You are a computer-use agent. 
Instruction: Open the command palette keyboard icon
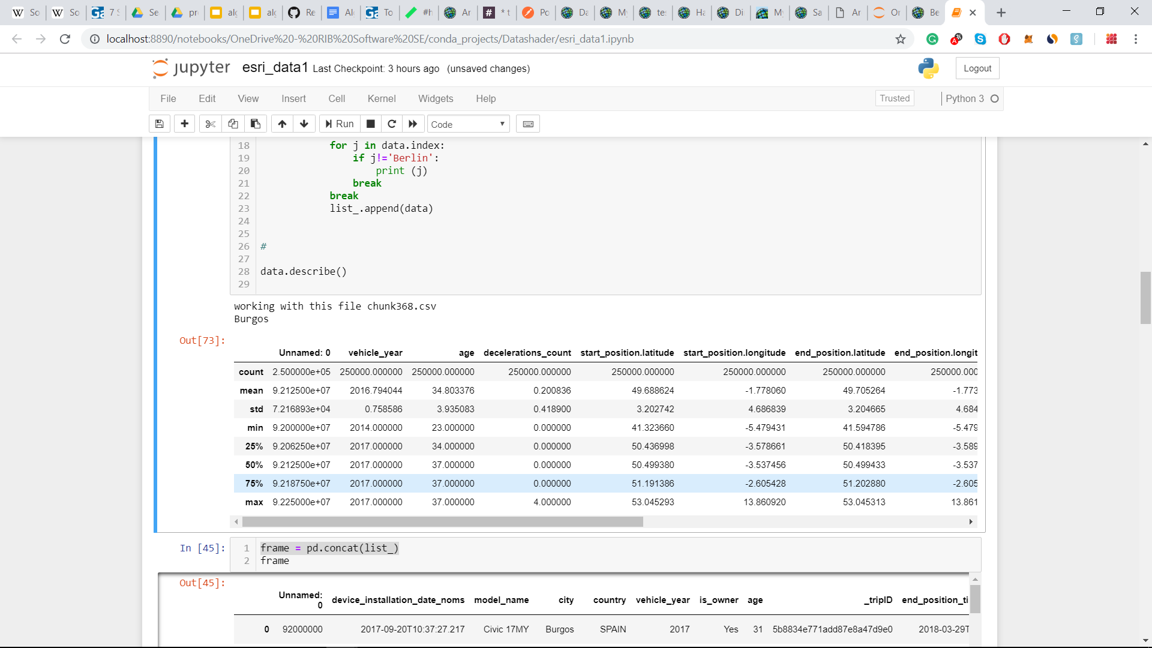pos(528,124)
